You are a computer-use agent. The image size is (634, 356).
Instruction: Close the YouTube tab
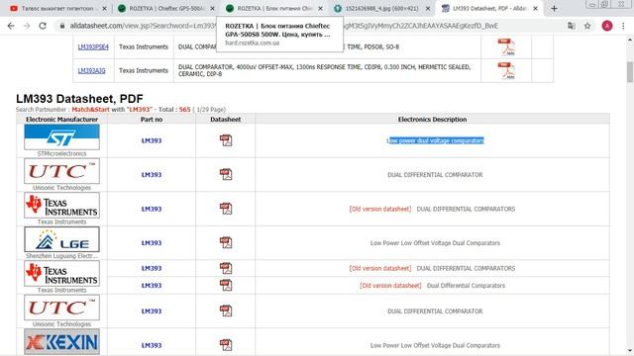click(104, 9)
